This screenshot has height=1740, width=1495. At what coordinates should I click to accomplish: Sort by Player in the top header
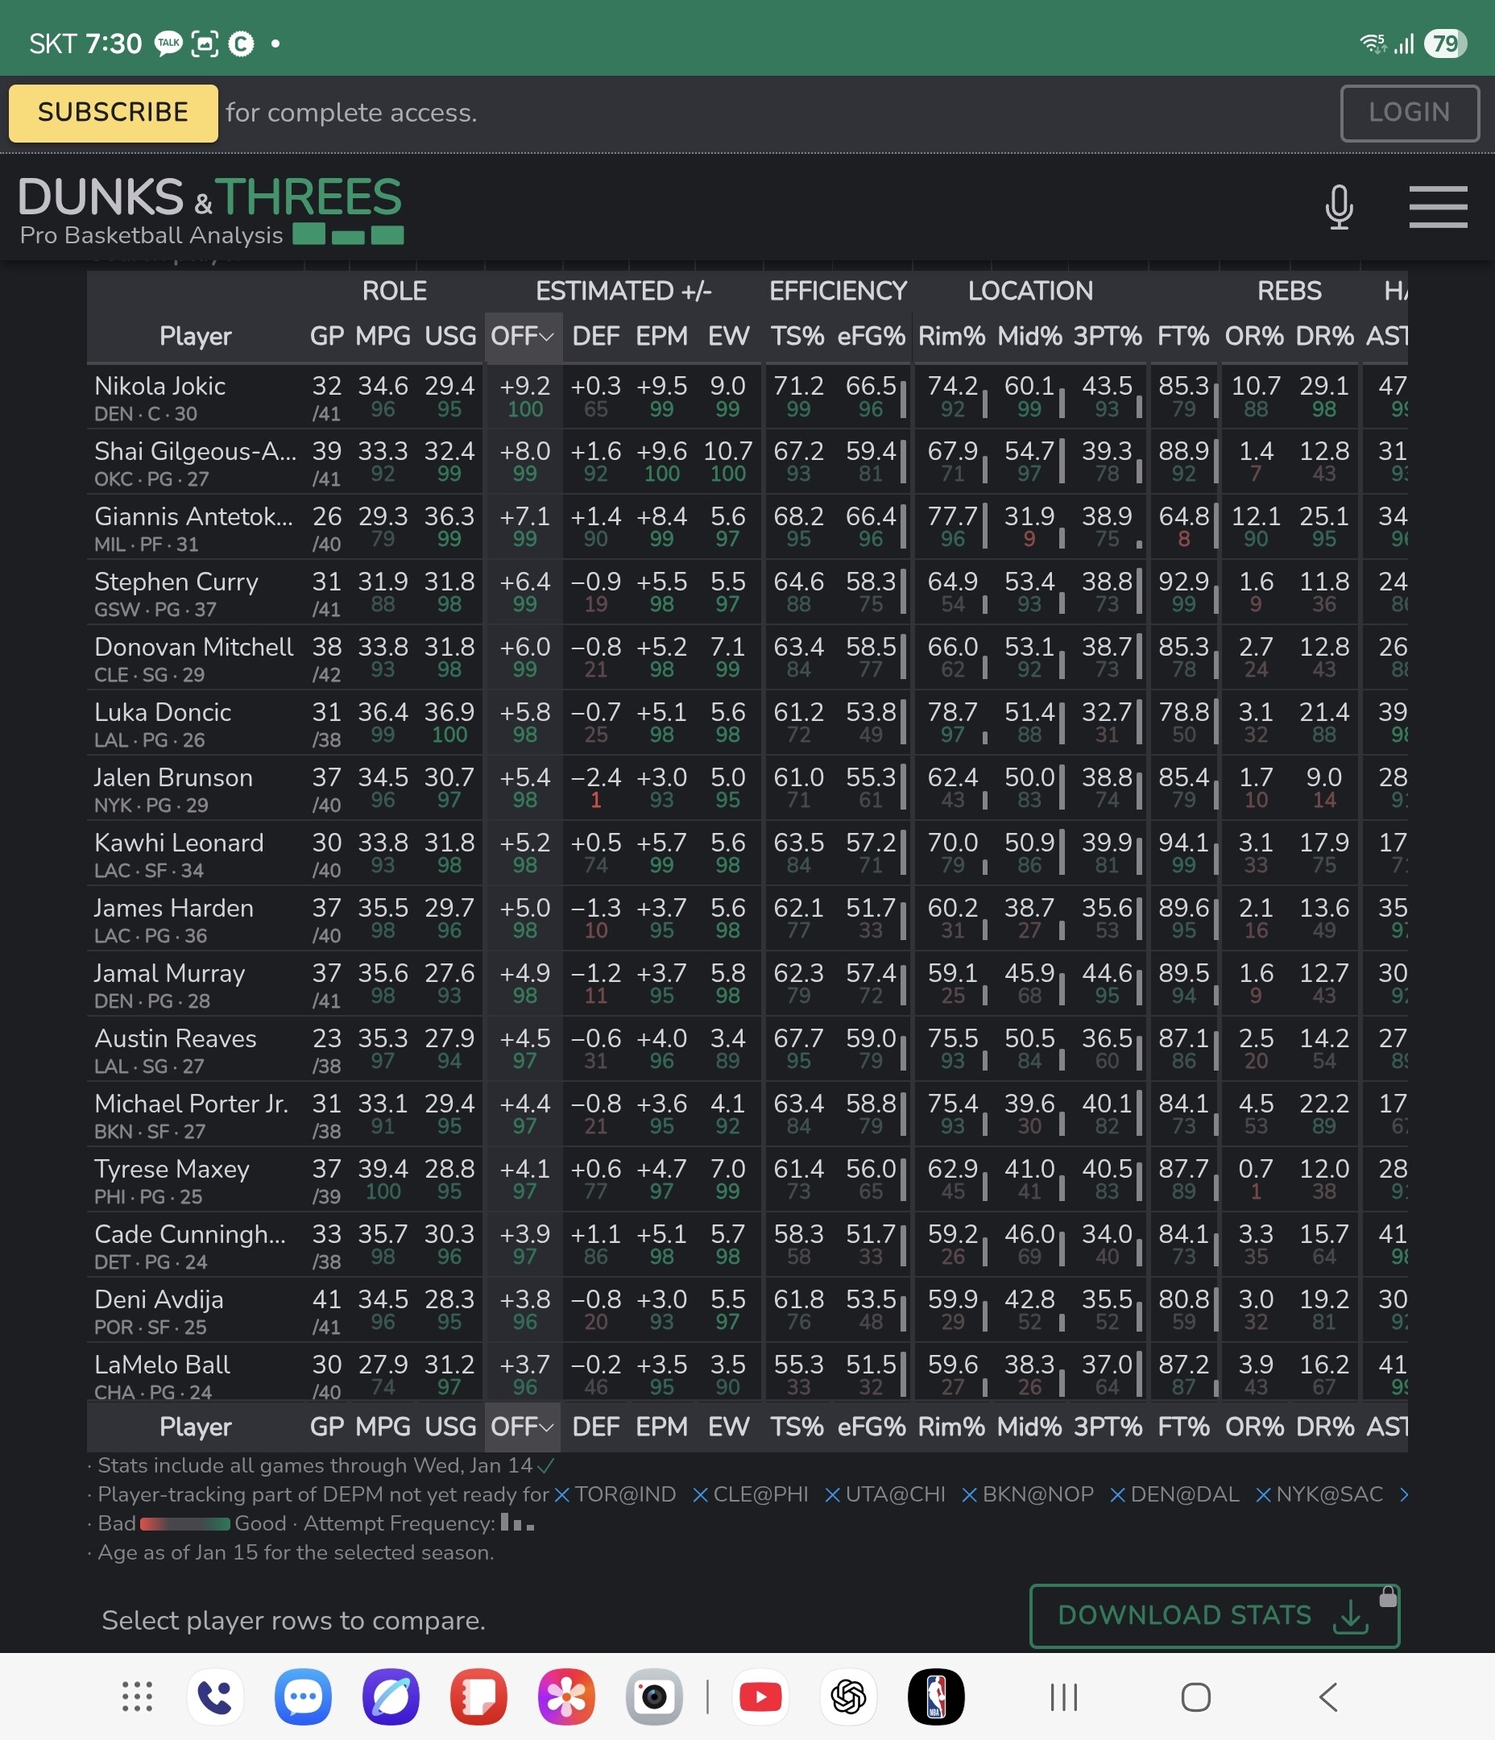196,337
